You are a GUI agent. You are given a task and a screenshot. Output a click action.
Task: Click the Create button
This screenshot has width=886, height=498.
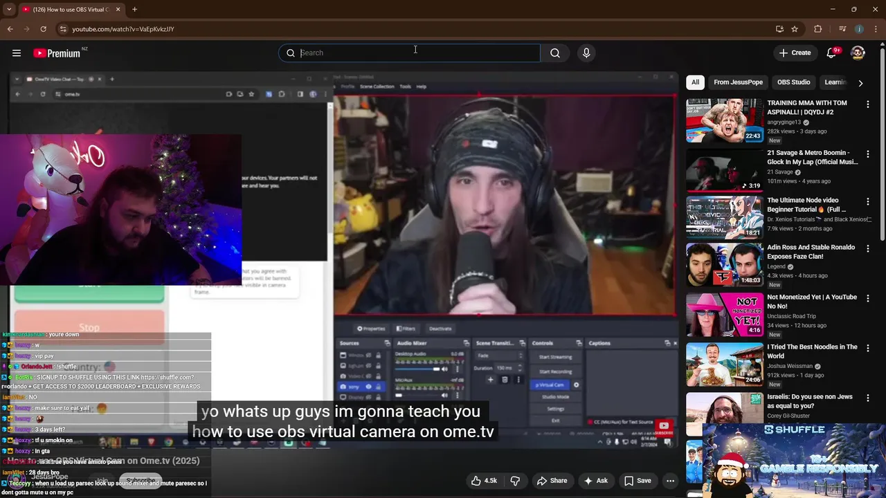click(795, 53)
